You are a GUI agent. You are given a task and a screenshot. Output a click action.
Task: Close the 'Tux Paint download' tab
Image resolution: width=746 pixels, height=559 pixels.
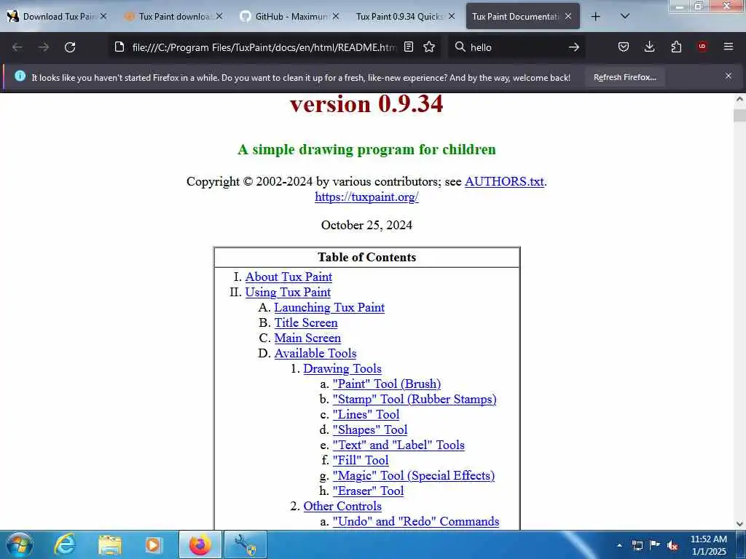coord(219,16)
